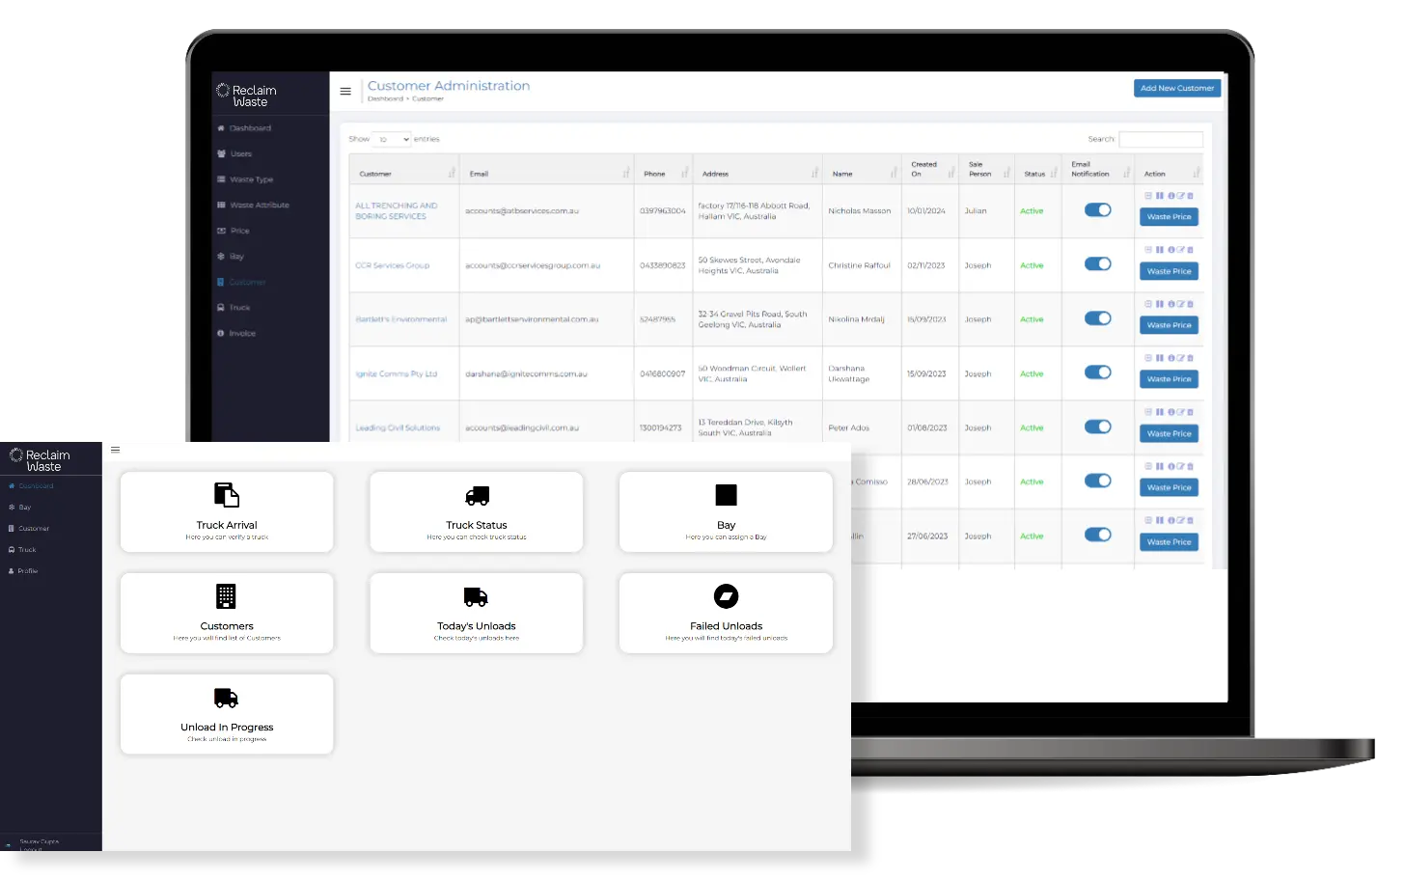Expand row details for Nicholas Masson

(1148, 196)
